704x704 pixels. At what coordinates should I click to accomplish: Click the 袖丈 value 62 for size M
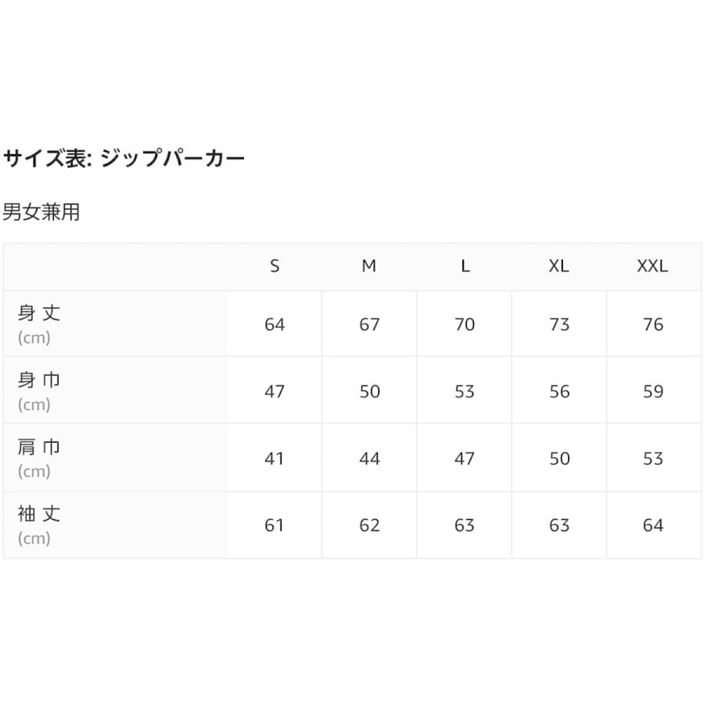(369, 526)
